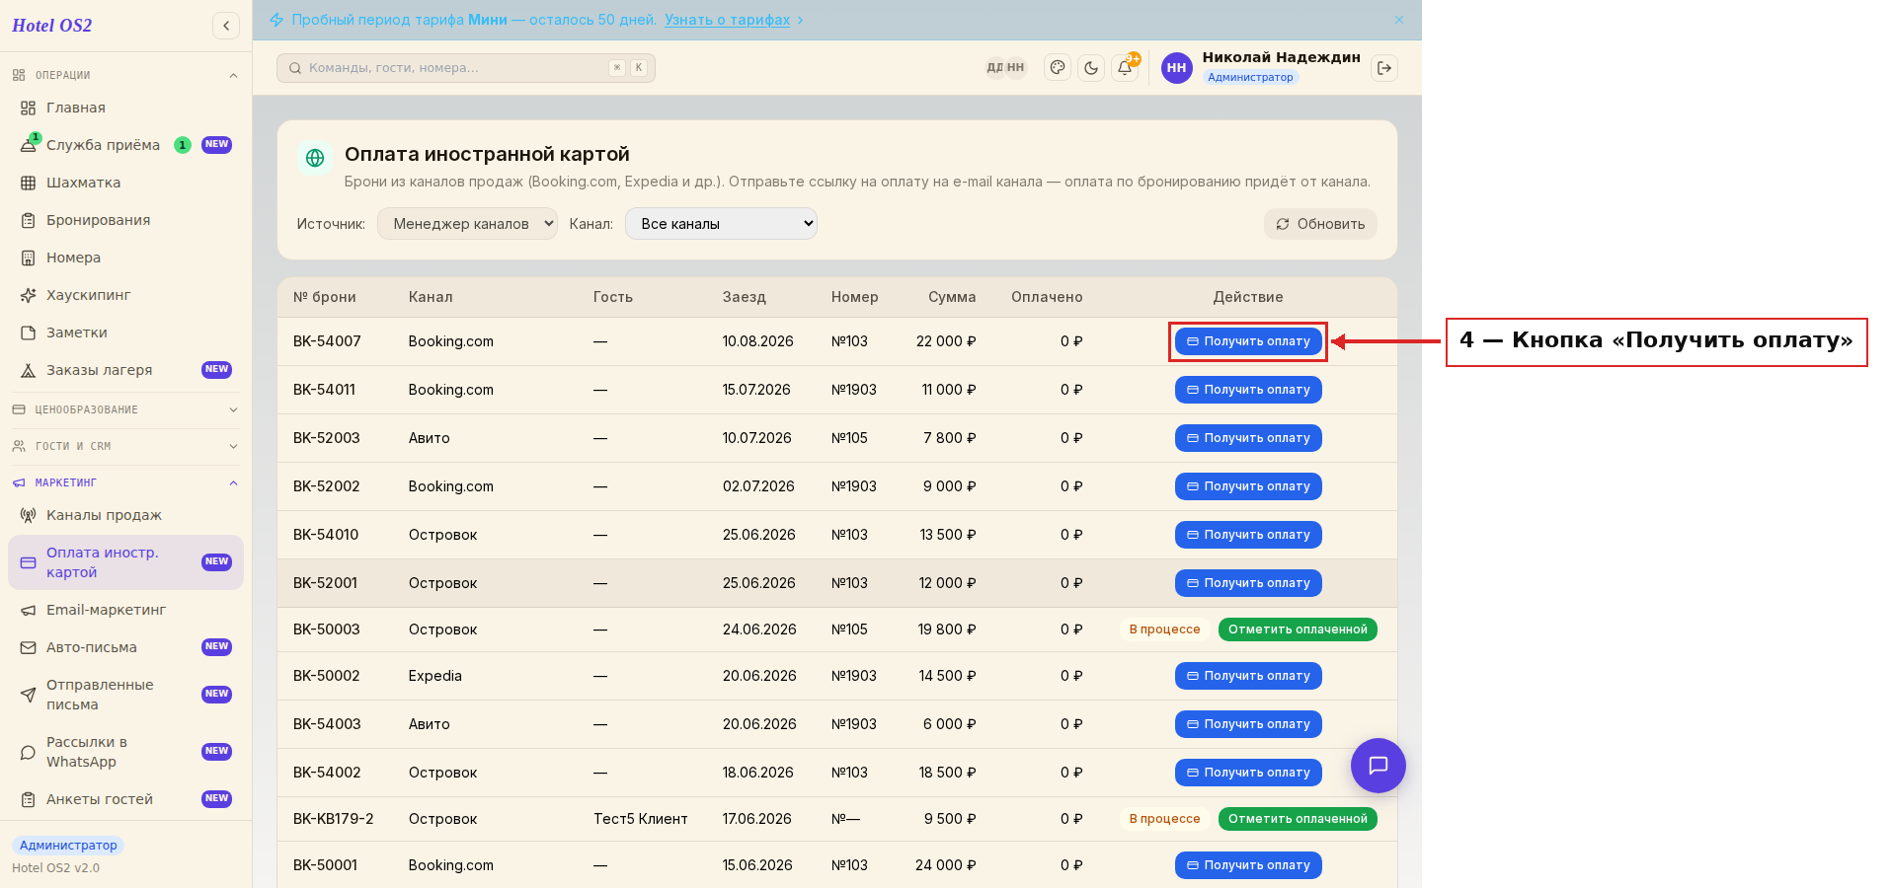Click the Администратор badge under the user name
This screenshot has width=1891, height=888.
point(1250,77)
